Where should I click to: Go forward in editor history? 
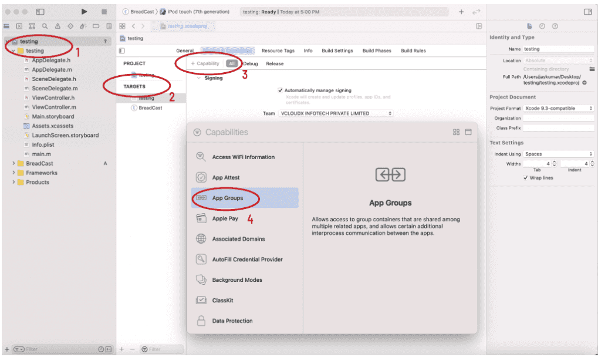click(143, 26)
